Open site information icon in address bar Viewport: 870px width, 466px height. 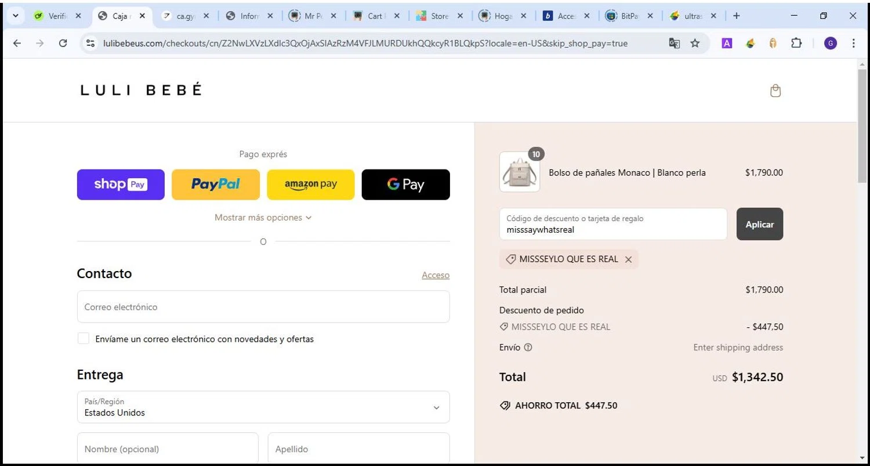click(90, 43)
